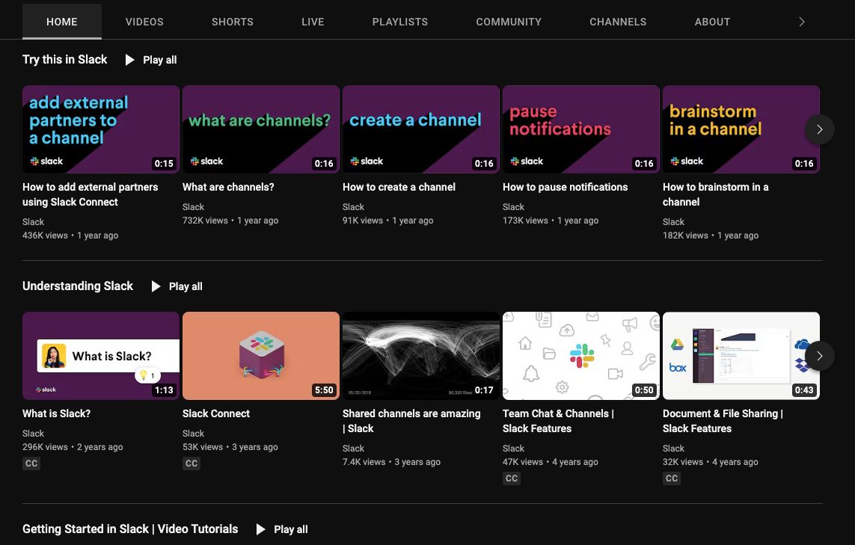The height and width of the screenshot is (545, 855).
Task: Play the Slack Connect video thumbnail
Action: tap(260, 356)
